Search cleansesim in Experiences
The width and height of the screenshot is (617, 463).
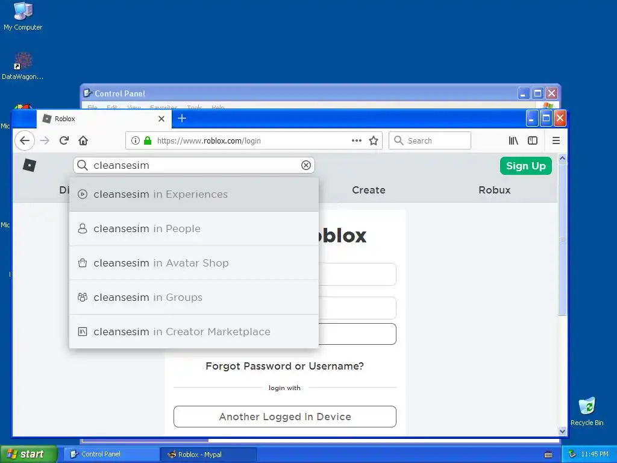coord(194,194)
